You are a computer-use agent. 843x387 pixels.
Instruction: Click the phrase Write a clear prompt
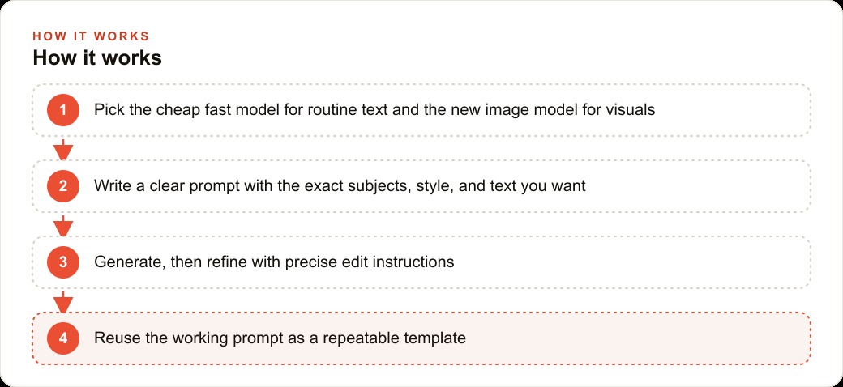[169, 186]
